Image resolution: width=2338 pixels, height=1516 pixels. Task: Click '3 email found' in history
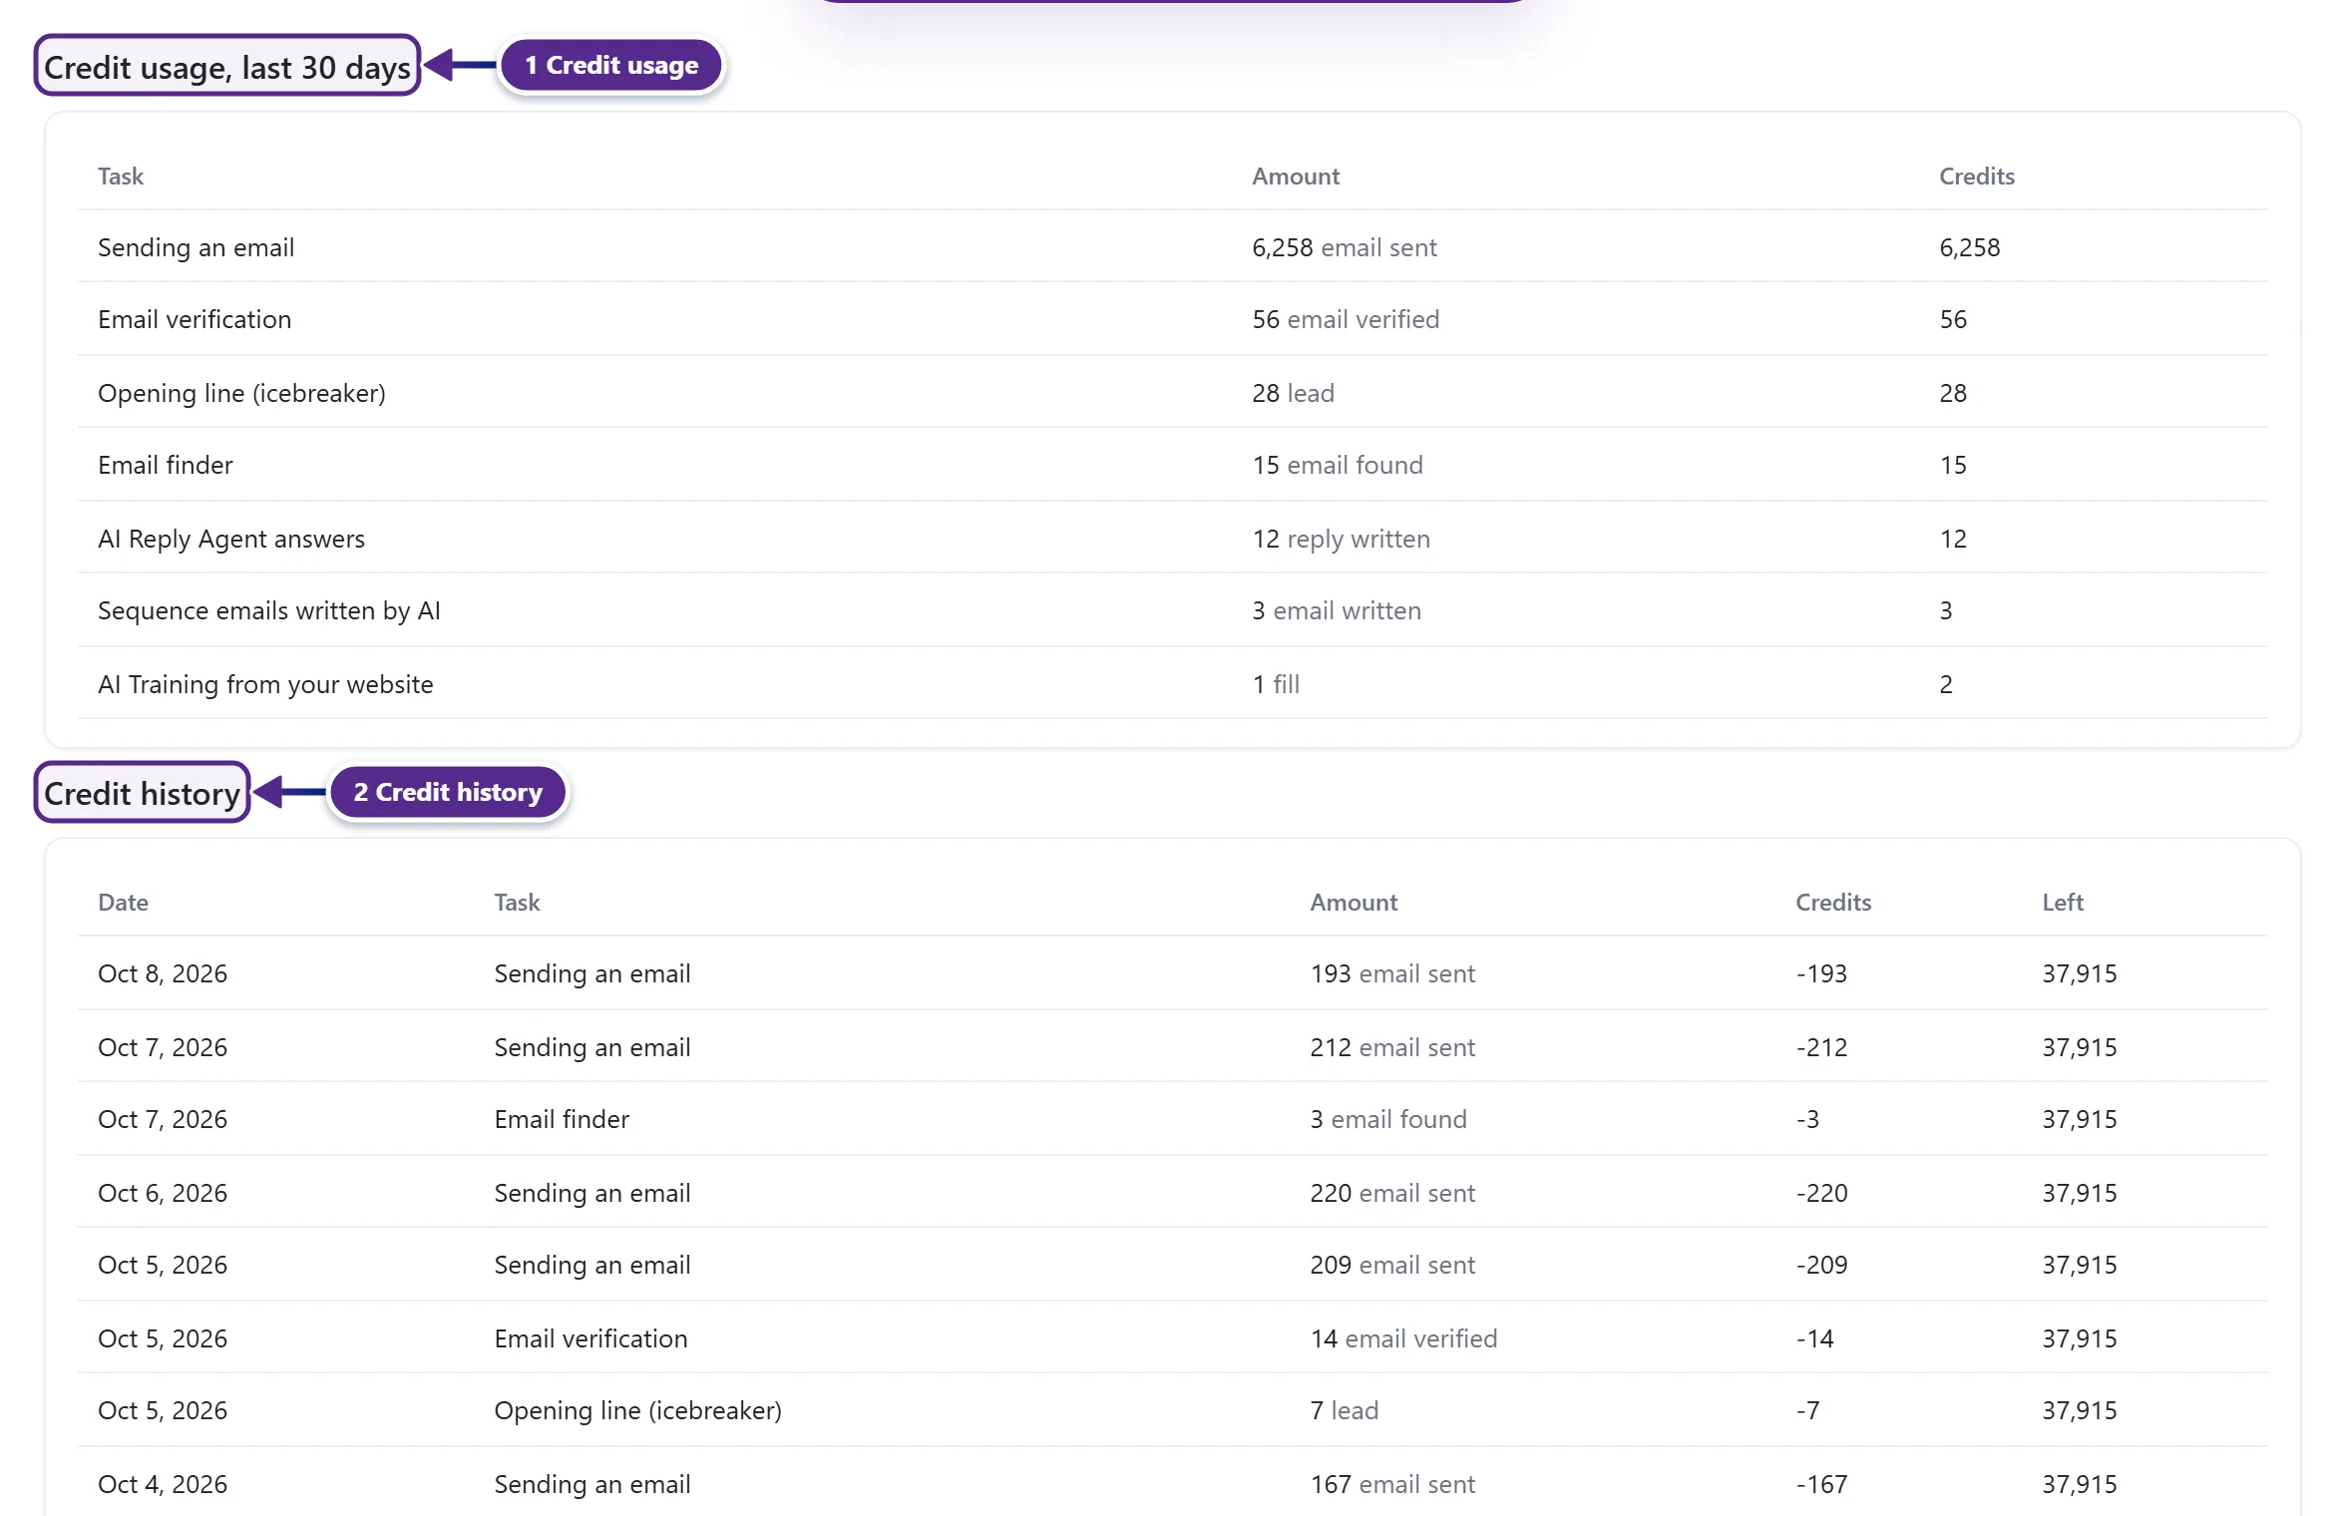1388,1119
